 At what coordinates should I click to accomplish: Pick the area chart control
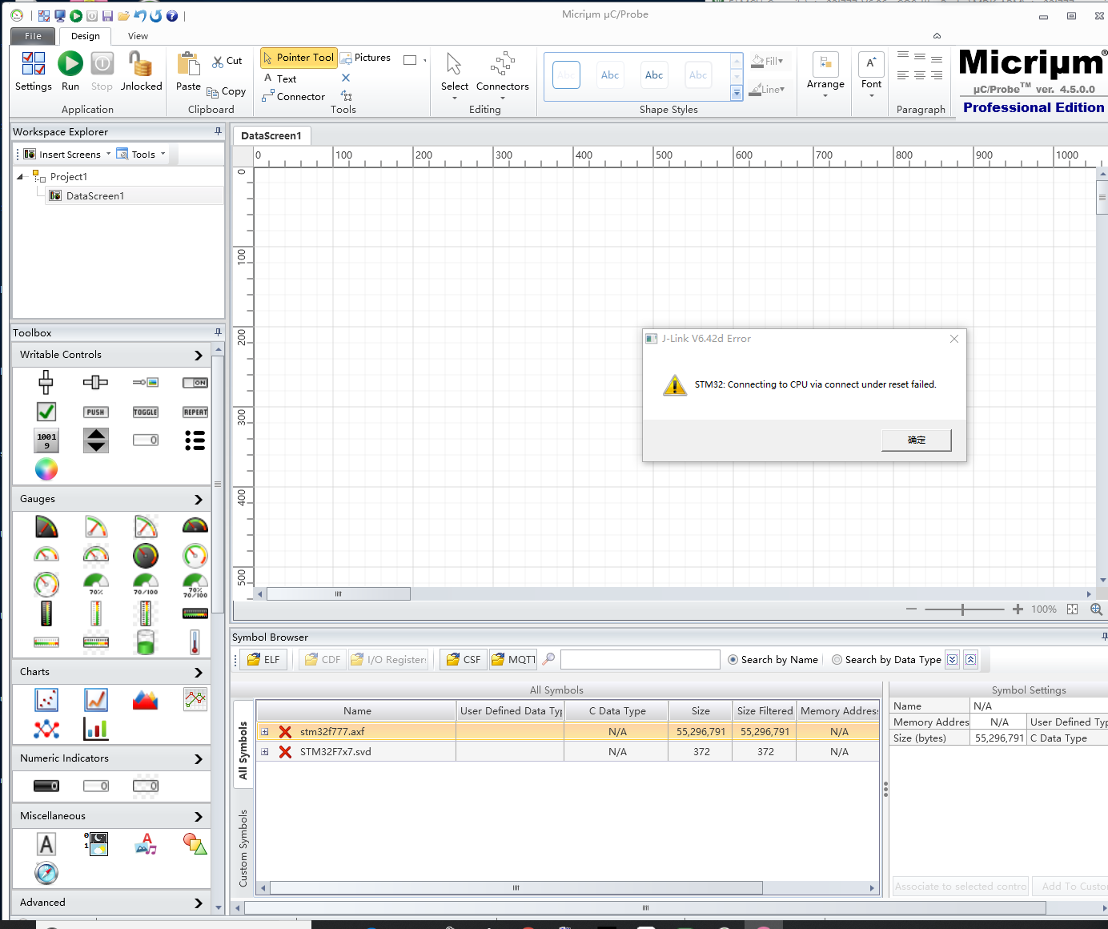click(146, 700)
